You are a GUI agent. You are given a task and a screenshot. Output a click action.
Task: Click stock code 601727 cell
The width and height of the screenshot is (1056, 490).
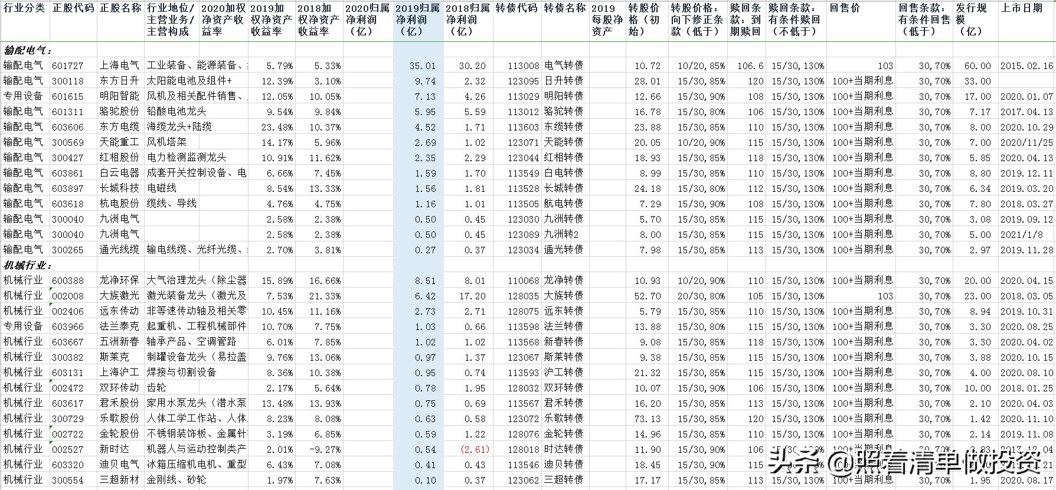[68, 66]
